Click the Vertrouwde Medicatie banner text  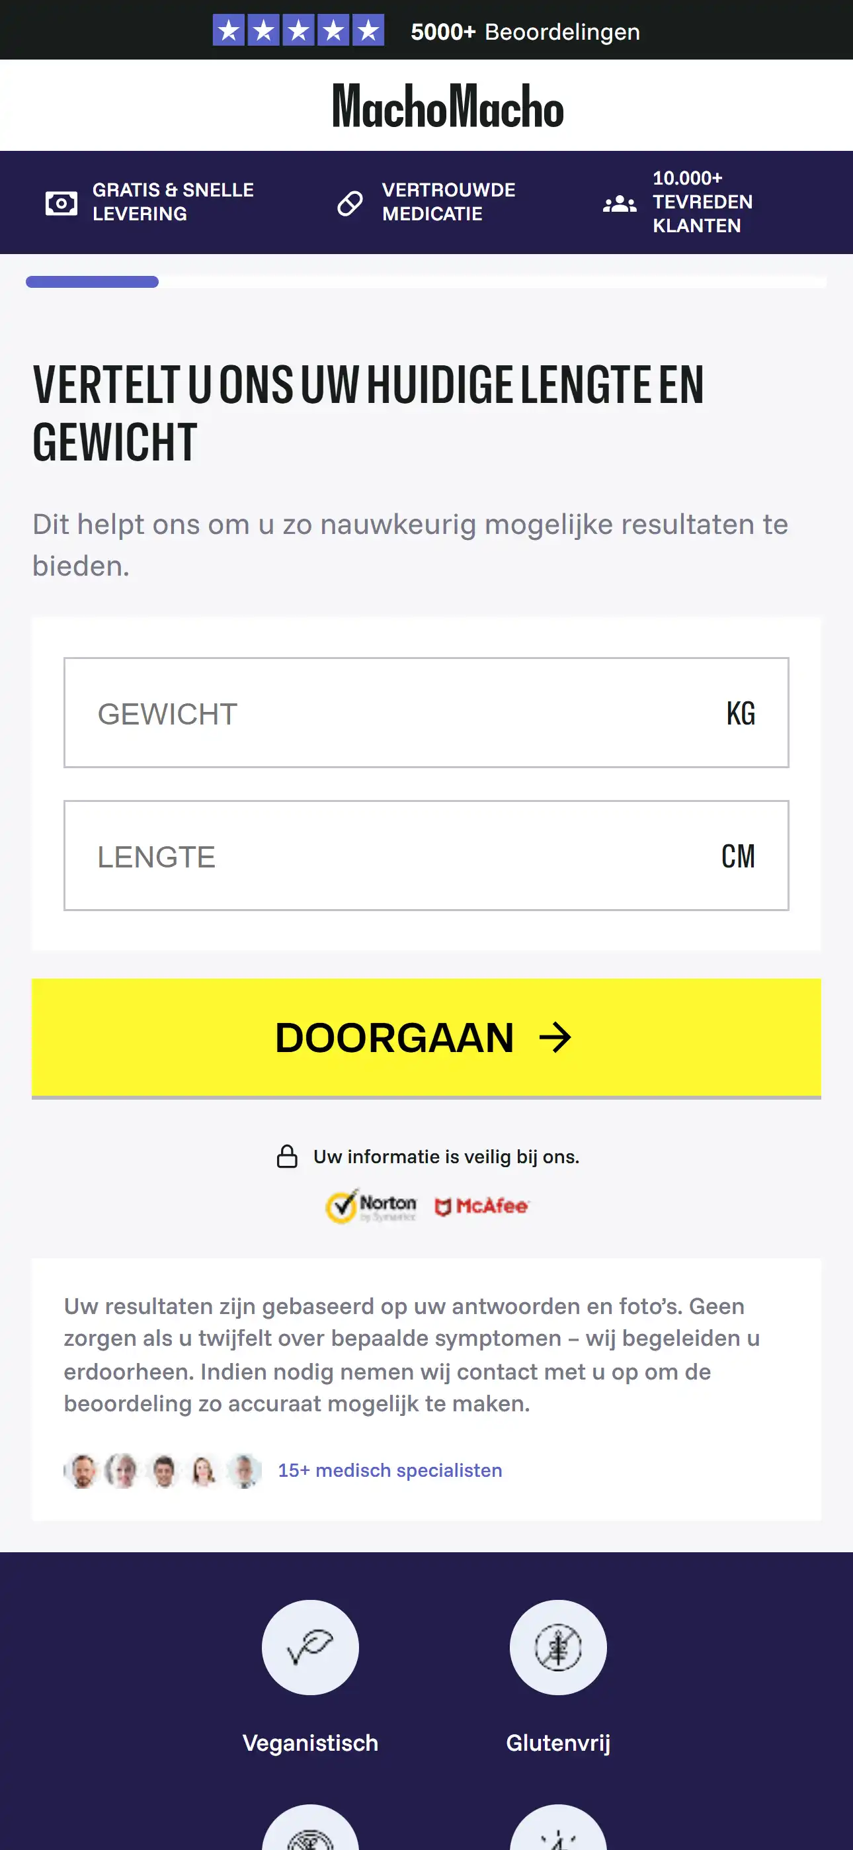pos(448,202)
